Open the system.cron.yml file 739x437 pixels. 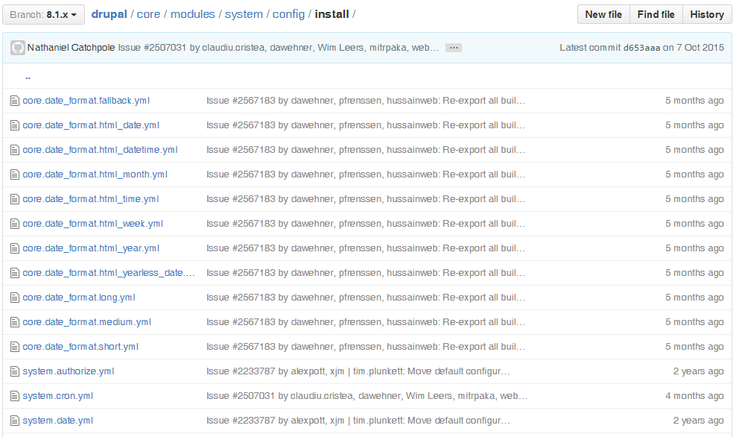click(57, 395)
